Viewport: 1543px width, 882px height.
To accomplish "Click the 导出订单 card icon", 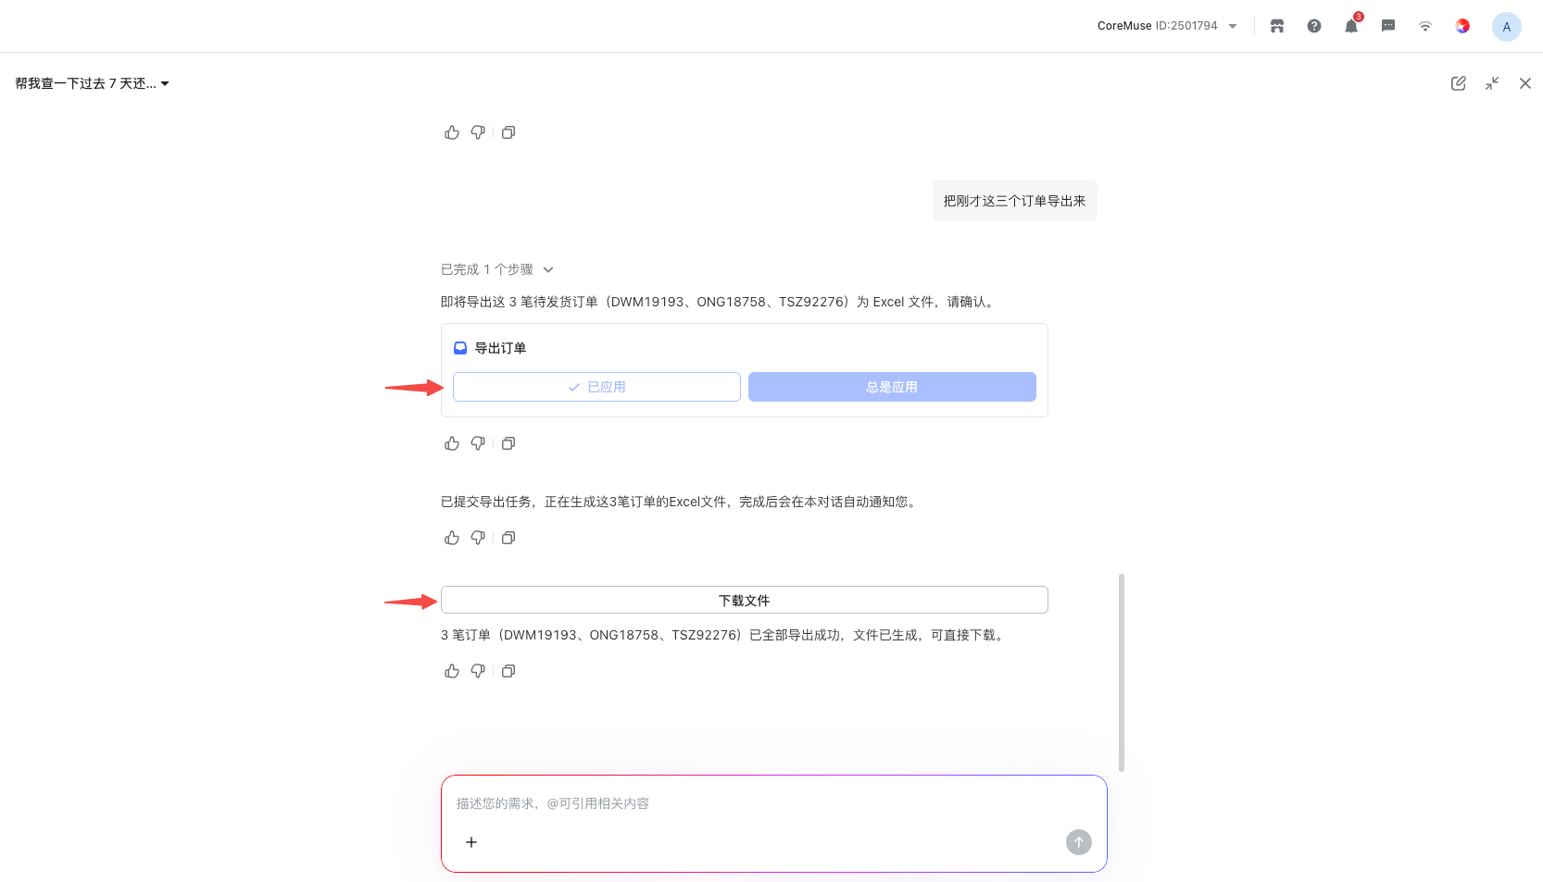I will click(460, 348).
